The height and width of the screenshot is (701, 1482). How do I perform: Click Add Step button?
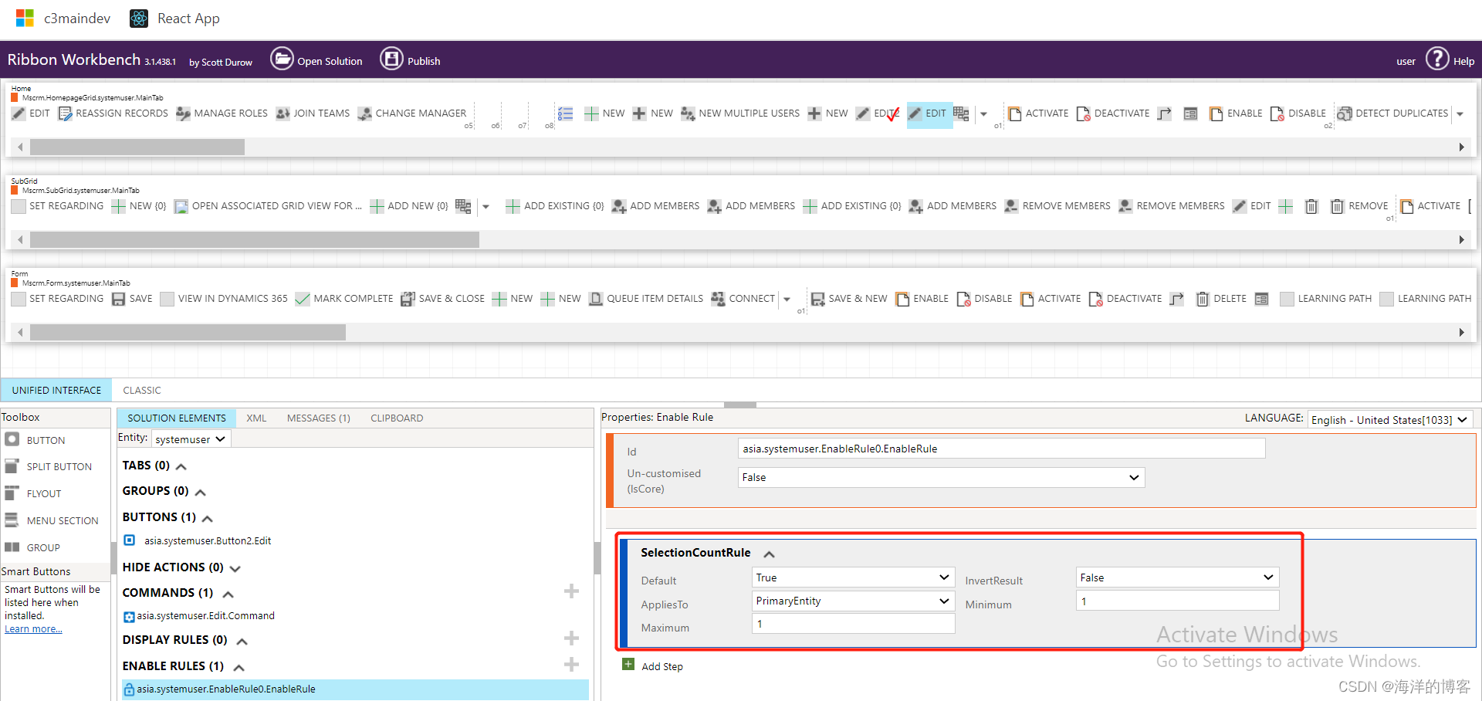(653, 665)
